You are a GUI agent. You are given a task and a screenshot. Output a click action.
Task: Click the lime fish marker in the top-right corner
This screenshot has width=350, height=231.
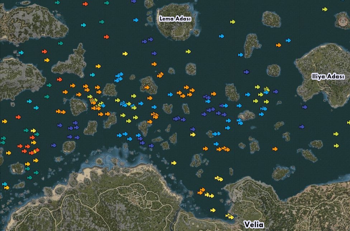(x=325, y=9)
